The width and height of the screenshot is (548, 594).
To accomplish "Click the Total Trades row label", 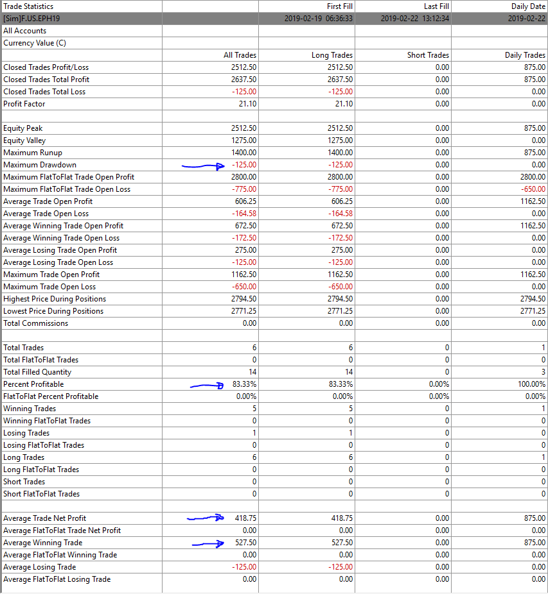I will click(24, 348).
